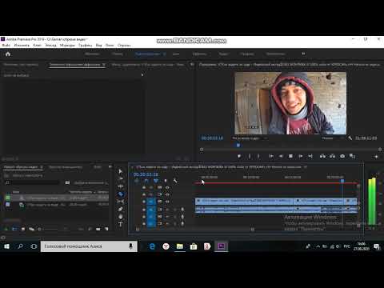This screenshot has height=288, width=384.
Task: Click the Alisa voice assistant search field
Action: pyautogui.click(x=89, y=246)
